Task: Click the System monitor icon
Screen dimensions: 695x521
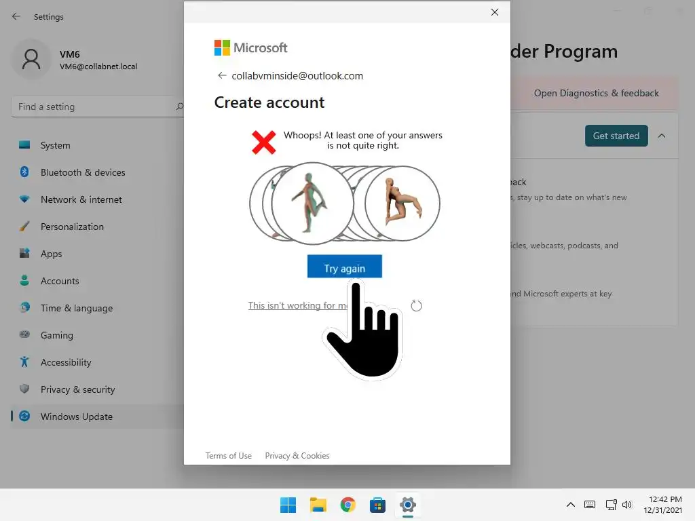Action: tap(24, 145)
